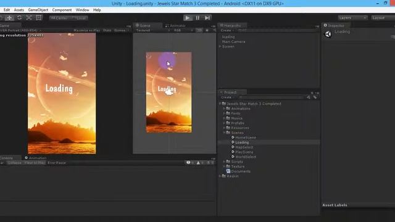Viewport: 395px width, 222px height.
Task: Toggle the console info message counter
Action: point(190,163)
